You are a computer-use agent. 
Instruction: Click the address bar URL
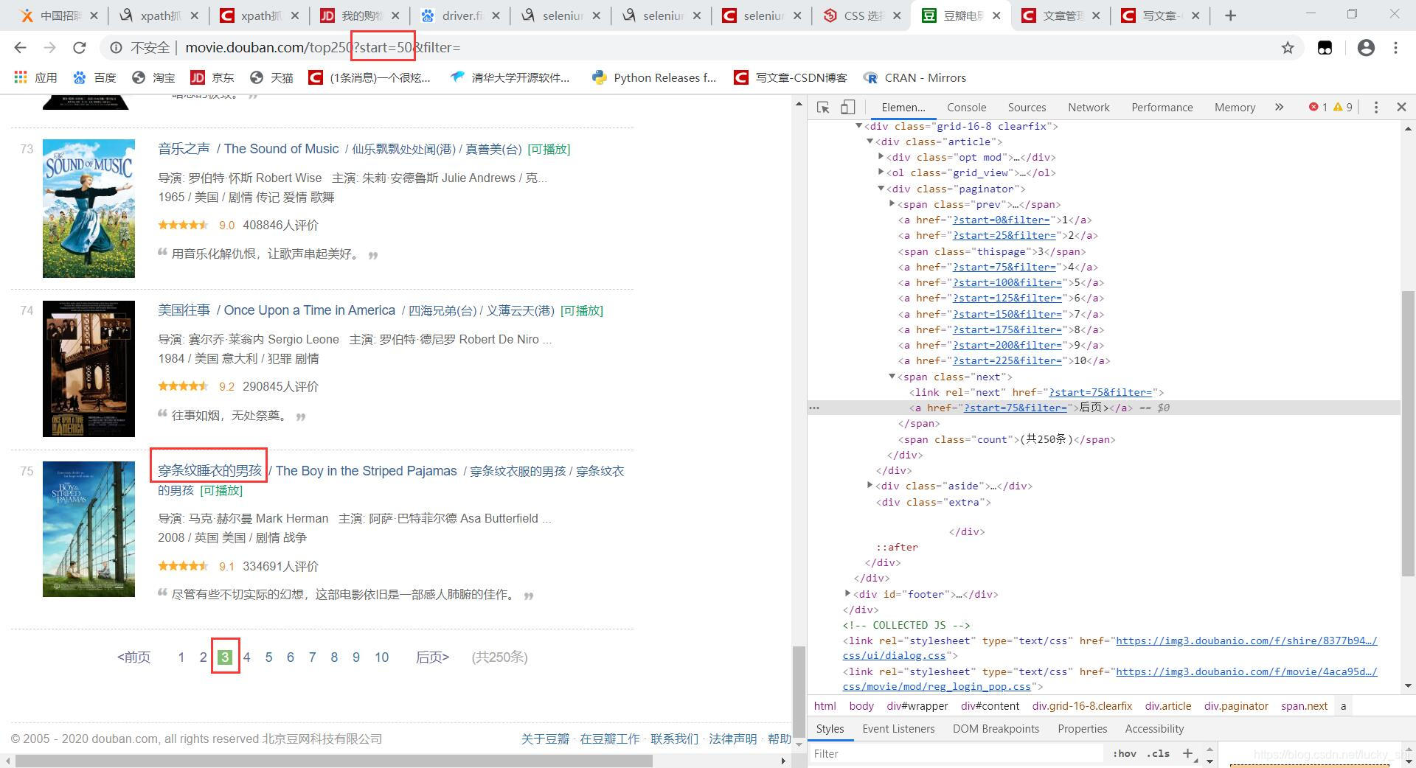click(323, 48)
